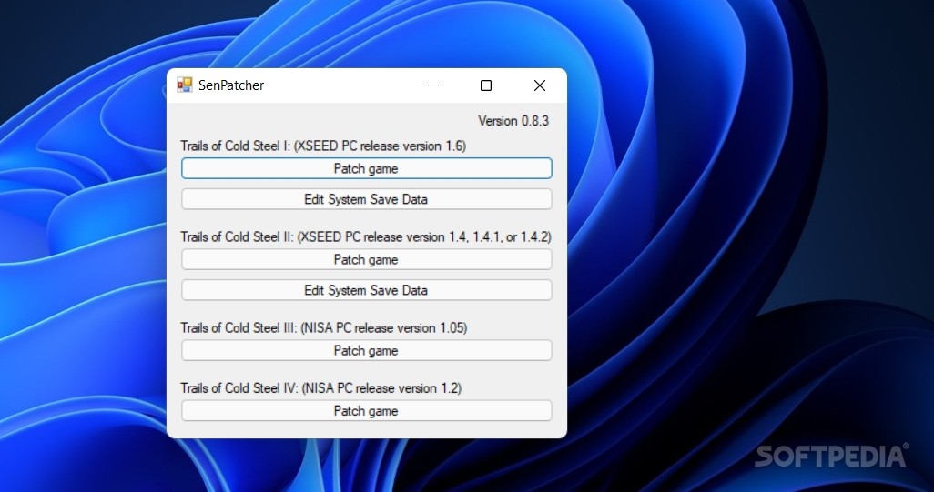
Task: Maximize the SenPatcher window
Action: [486, 85]
